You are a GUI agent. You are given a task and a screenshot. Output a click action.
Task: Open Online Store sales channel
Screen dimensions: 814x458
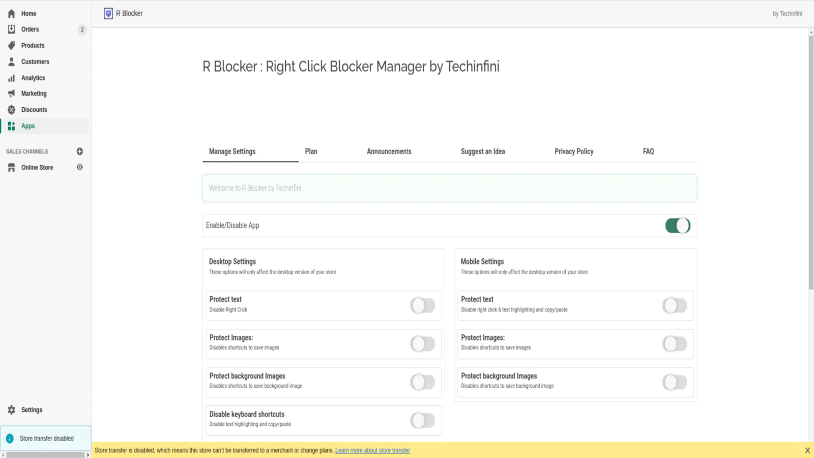[x=37, y=167]
